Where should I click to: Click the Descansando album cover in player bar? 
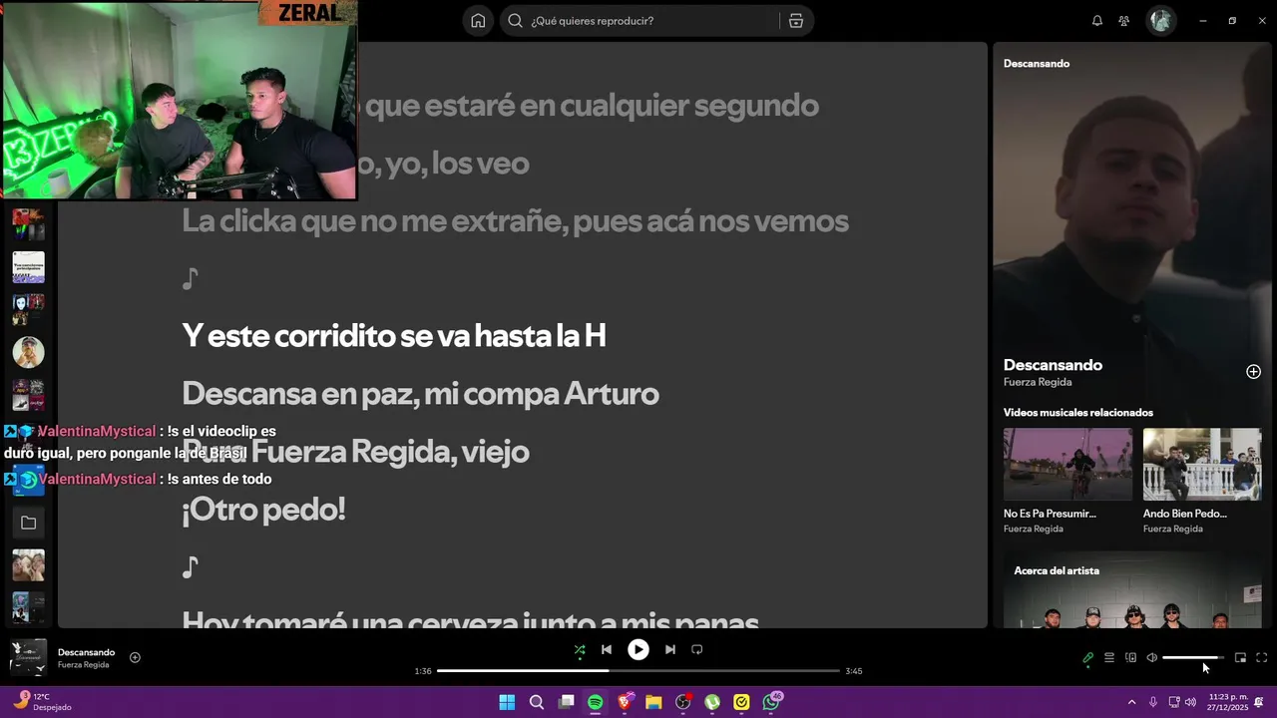coord(28,658)
